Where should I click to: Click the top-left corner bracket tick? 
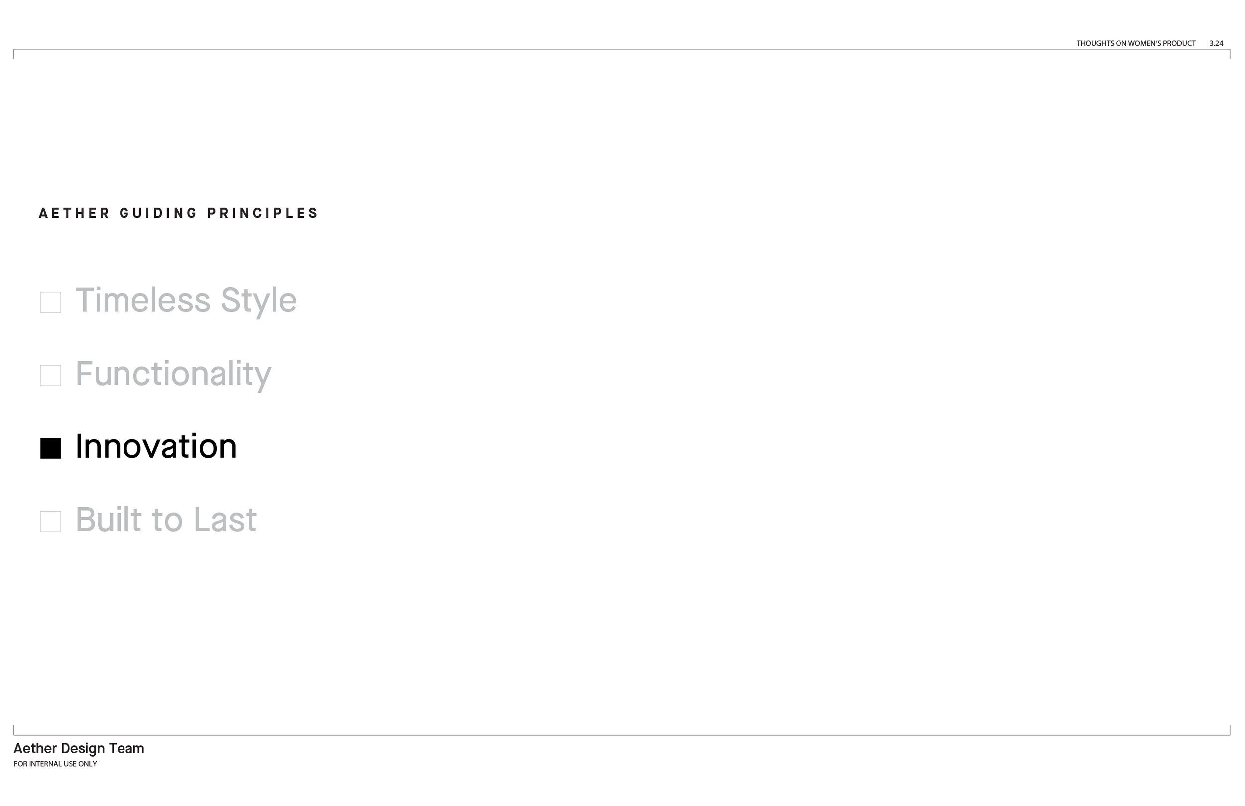pyautogui.click(x=14, y=54)
